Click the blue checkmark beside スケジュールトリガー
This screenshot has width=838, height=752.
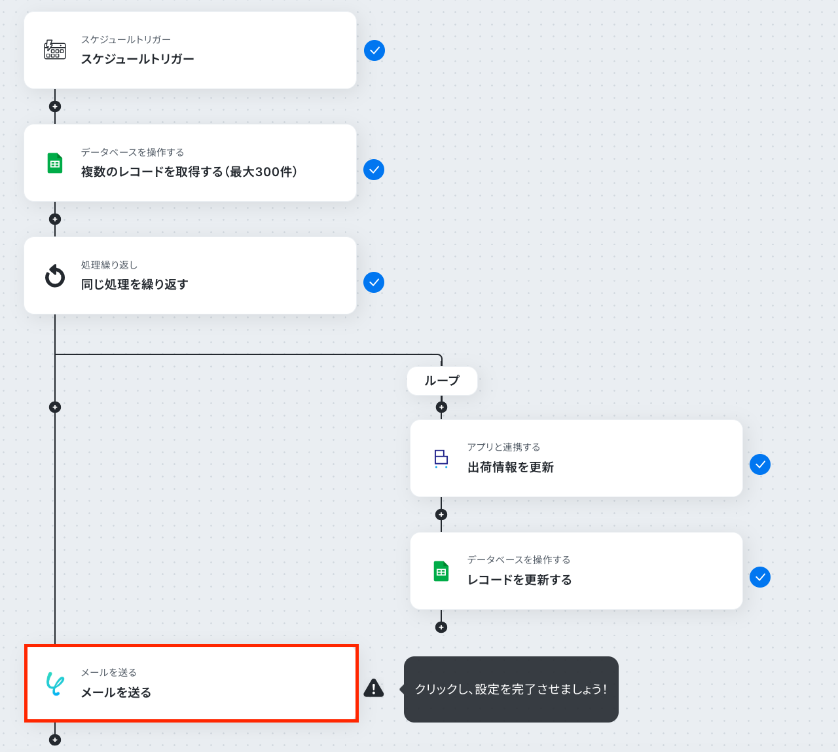374,50
